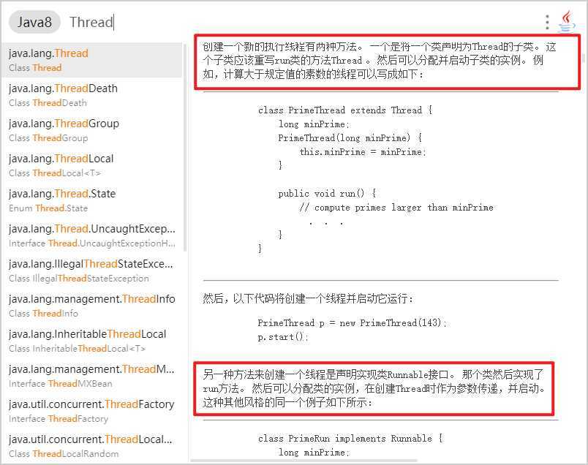The image size is (588, 465).
Task: Click 'PrimeThread p = new PrimeThread(143);' line
Action: tap(352, 323)
